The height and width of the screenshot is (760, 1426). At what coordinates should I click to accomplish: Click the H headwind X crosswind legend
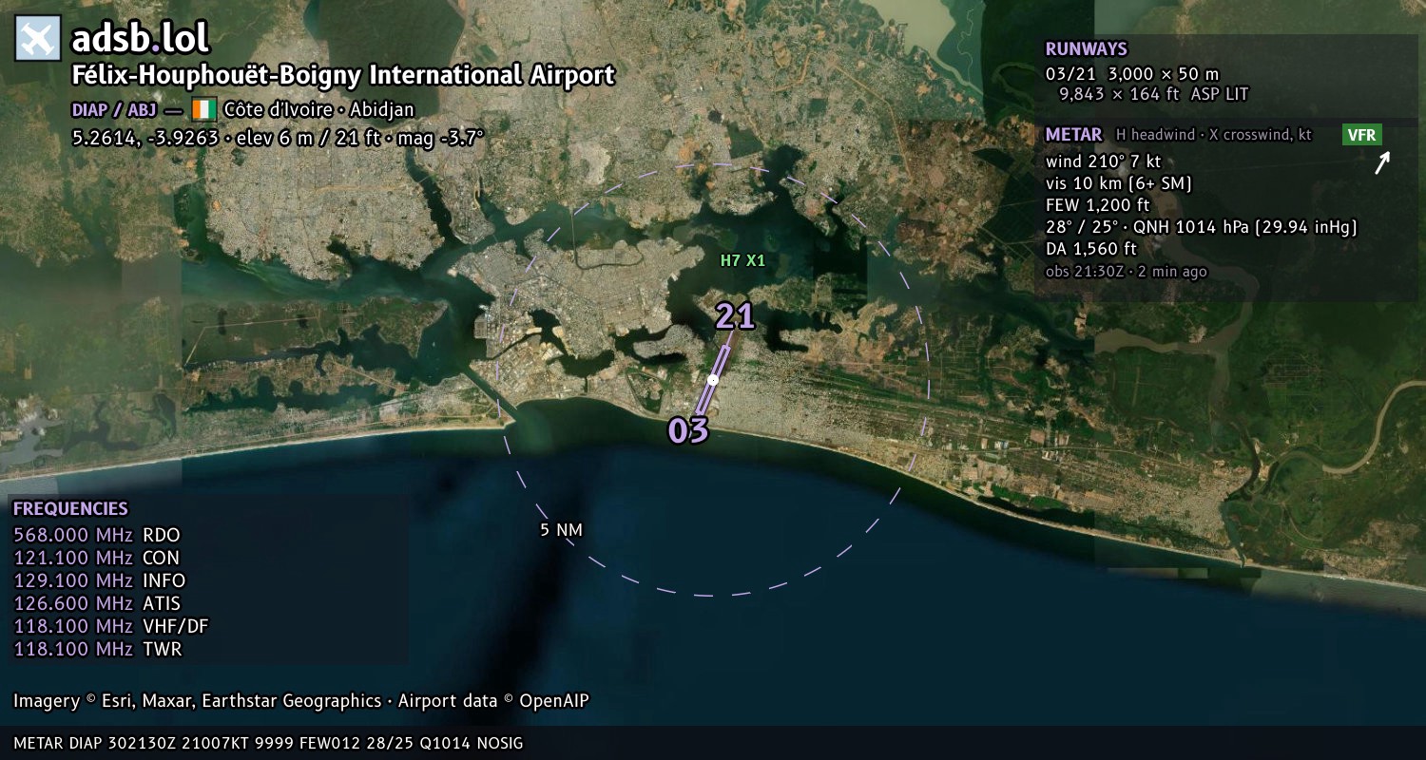tap(1214, 135)
